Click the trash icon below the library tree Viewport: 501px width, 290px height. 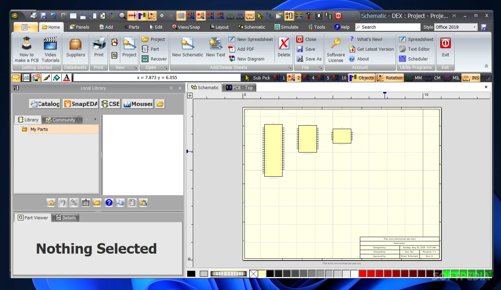tap(86, 203)
